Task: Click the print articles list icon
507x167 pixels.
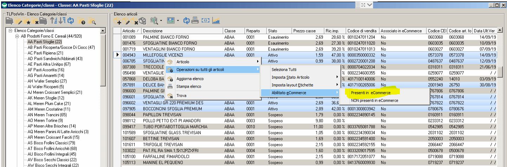Action: [x=195, y=21]
